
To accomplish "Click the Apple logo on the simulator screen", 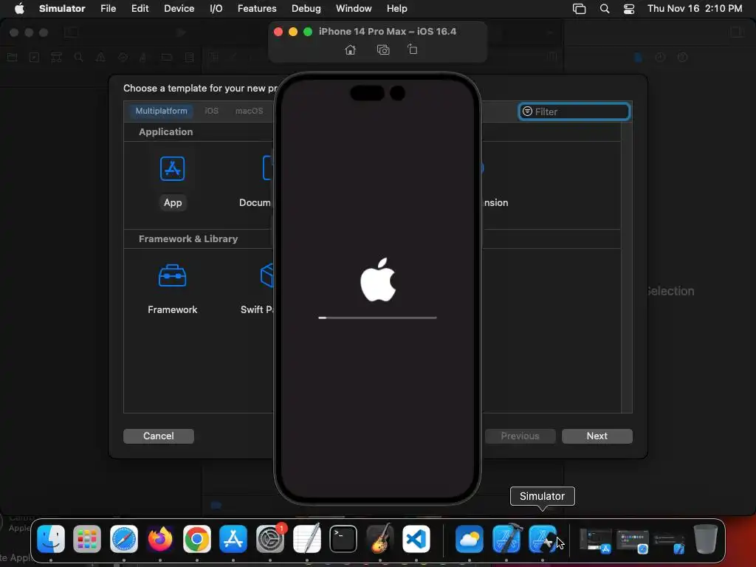I will [x=378, y=280].
